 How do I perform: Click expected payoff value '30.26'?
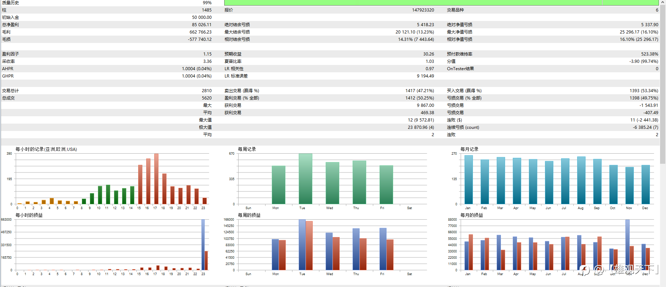click(x=428, y=54)
